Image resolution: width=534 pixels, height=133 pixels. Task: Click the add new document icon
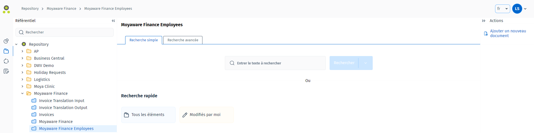point(486,33)
